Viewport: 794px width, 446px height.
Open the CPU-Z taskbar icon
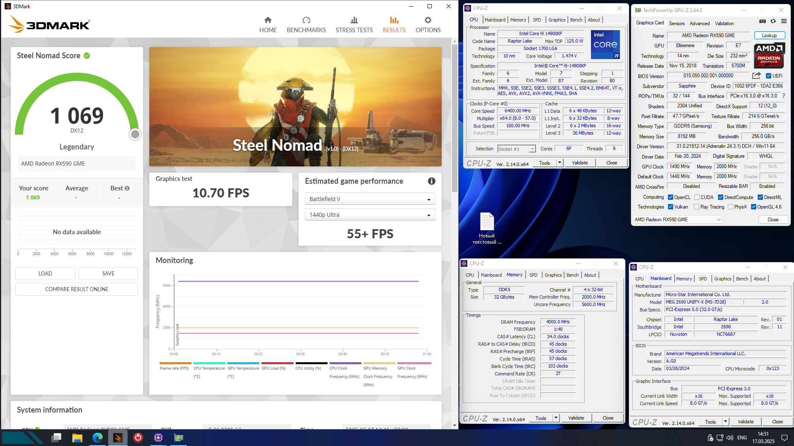coord(158,438)
